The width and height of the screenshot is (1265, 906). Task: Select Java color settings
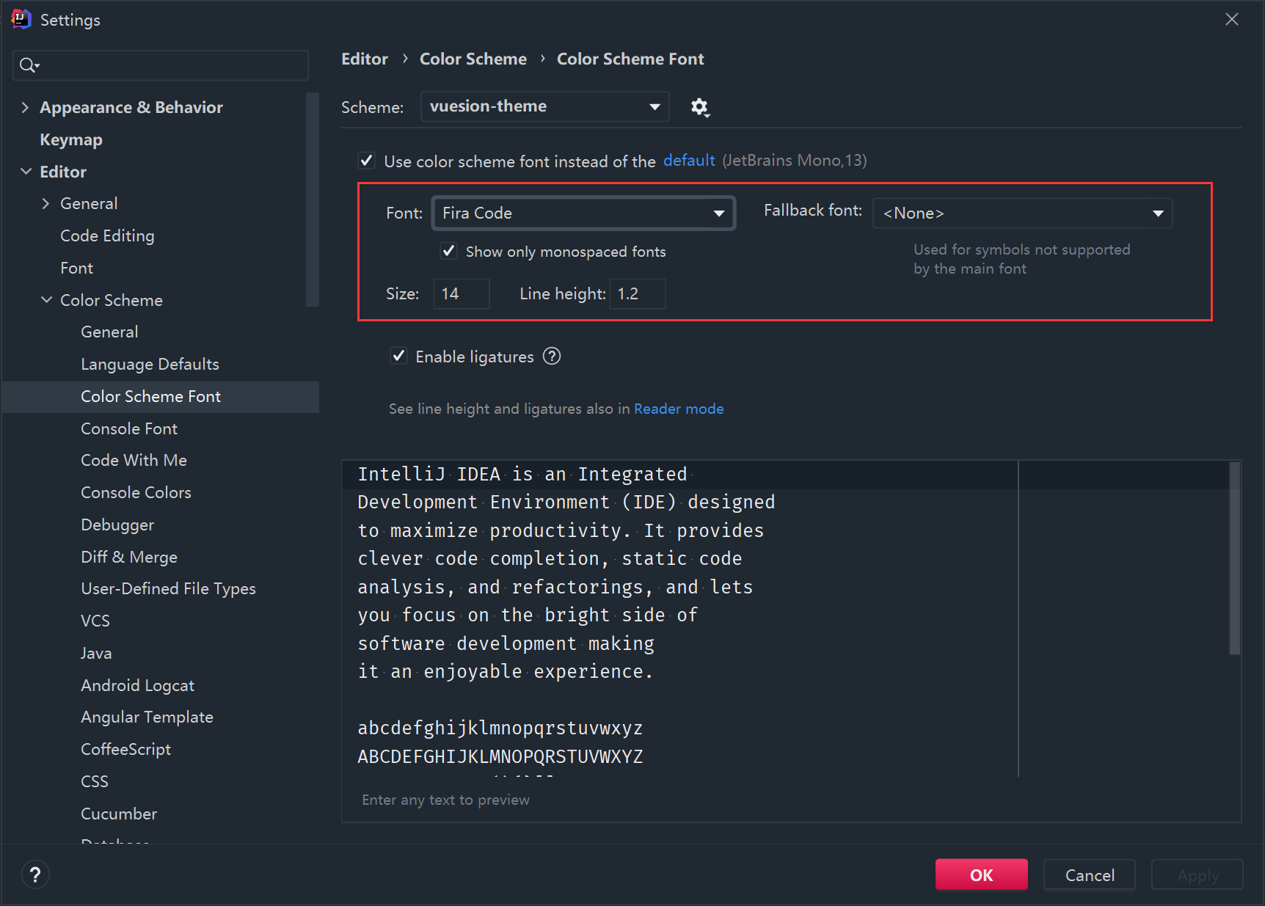96,653
